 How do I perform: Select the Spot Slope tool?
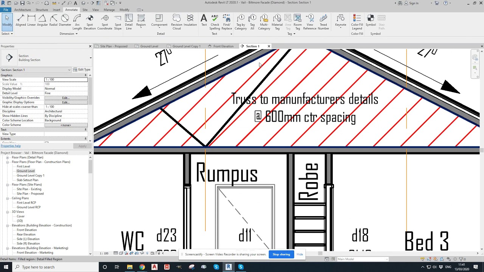click(118, 22)
